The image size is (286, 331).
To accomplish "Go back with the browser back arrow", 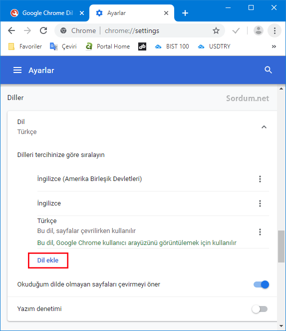I will tap(11, 30).
